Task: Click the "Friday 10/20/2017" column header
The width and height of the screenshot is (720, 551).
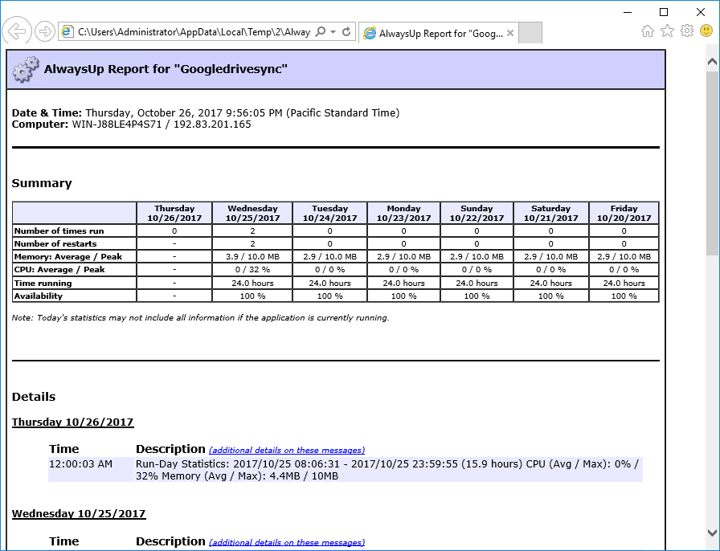Action: tap(624, 213)
